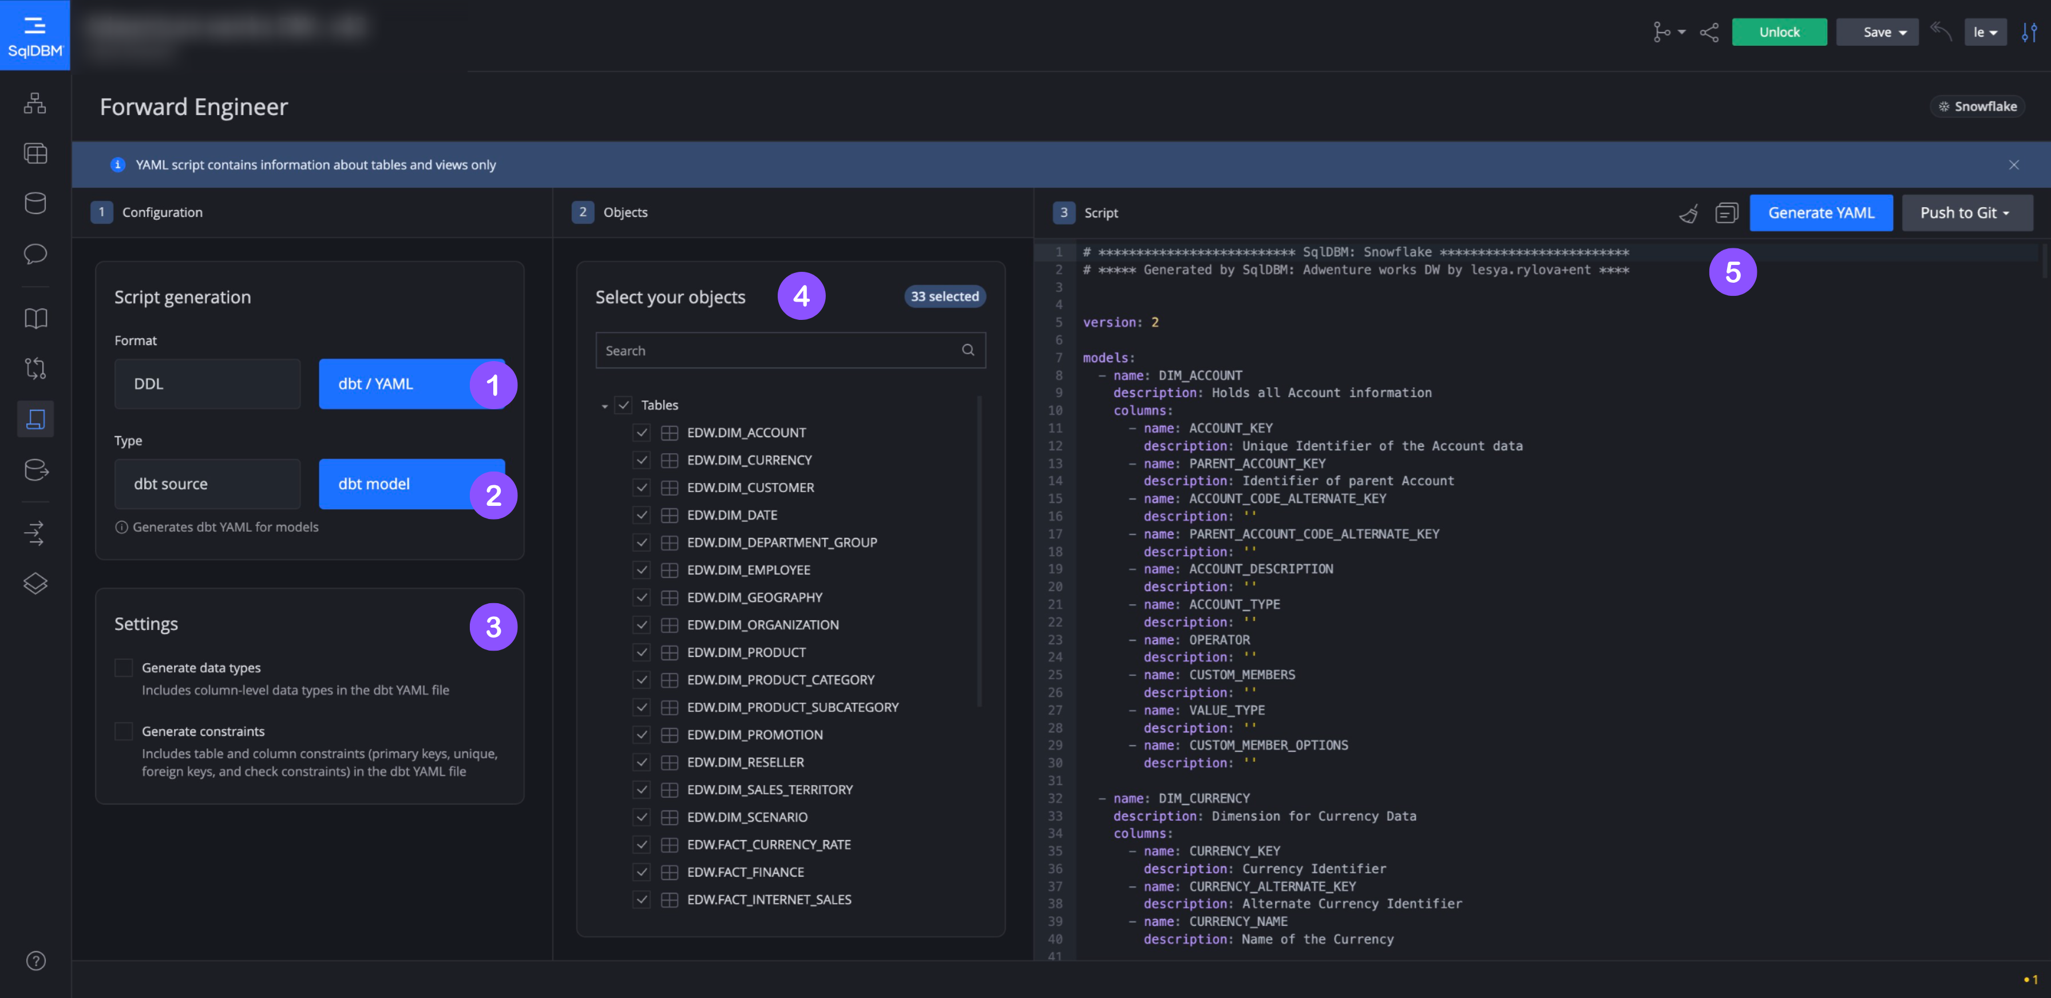Click the search magnifier icon
The image size is (2051, 998).
click(x=967, y=350)
